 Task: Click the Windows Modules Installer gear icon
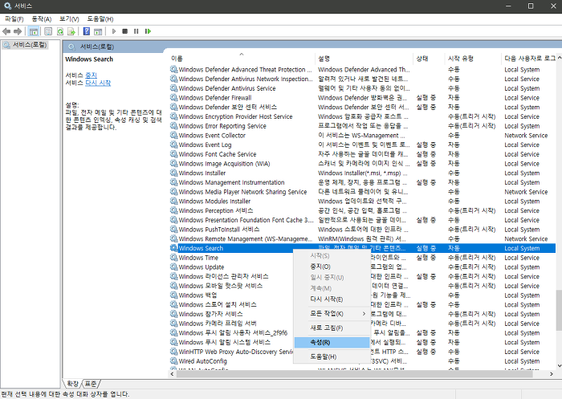(x=174, y=202)
